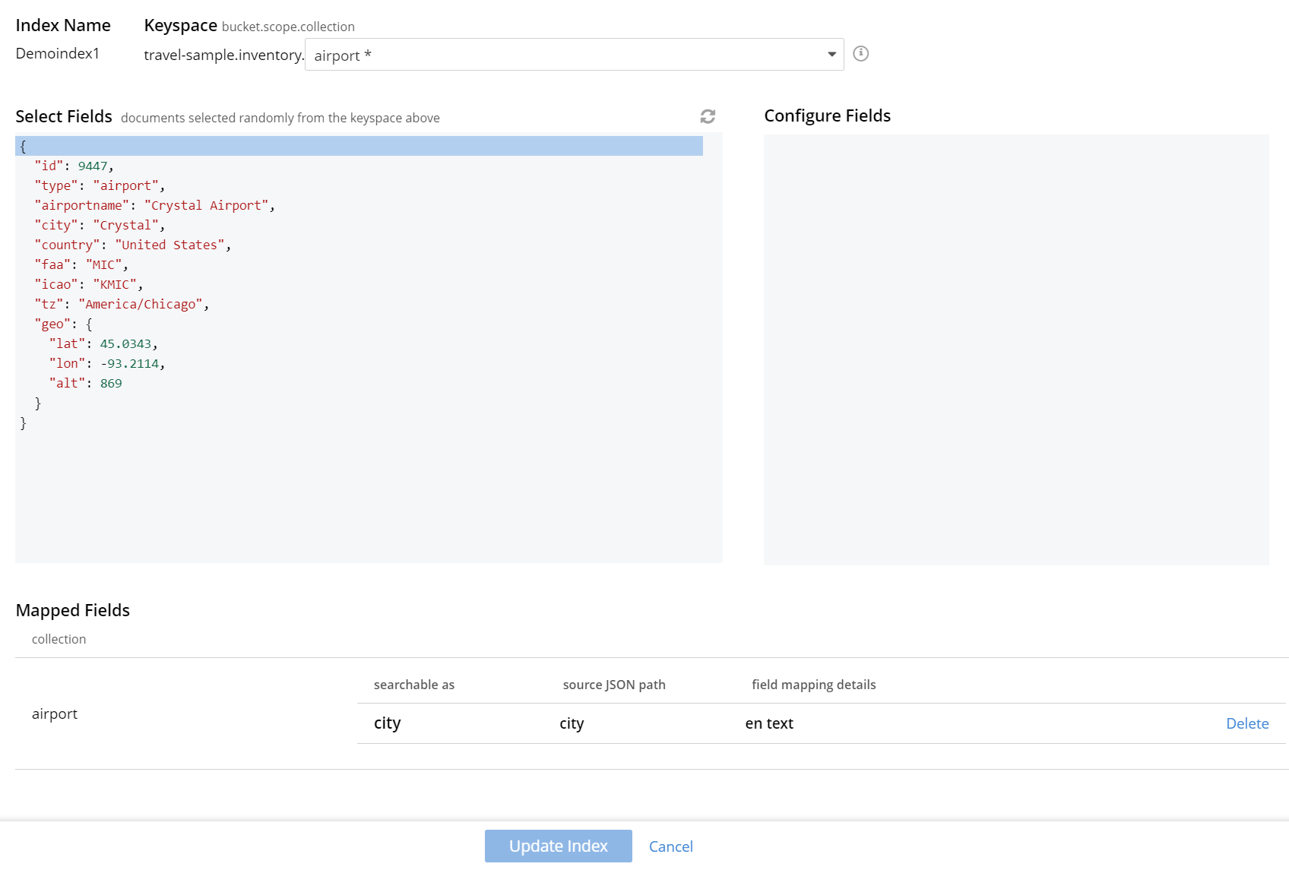Click the dropdown arrow for collection
This screenshot has width=1289, height=870.
pyautogui.click(x=831, y=55)
